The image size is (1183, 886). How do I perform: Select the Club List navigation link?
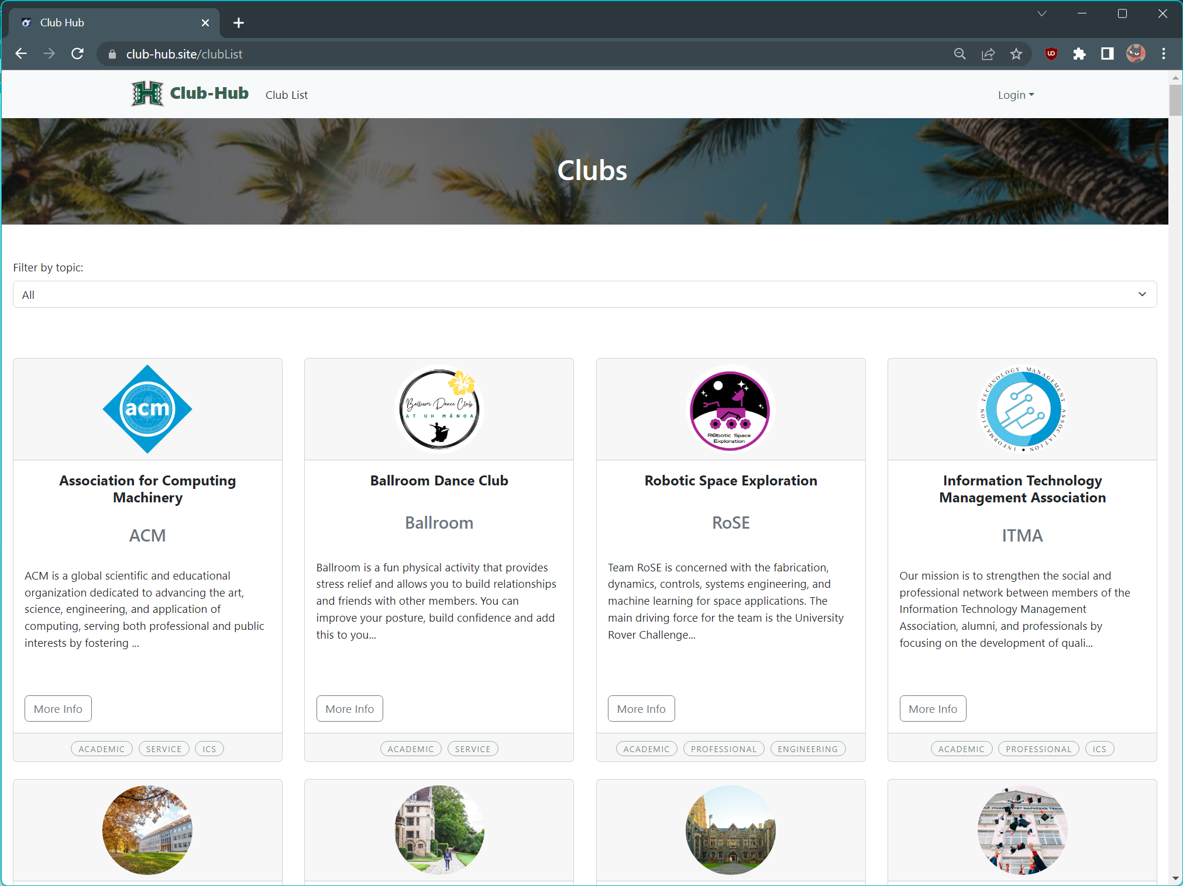(x=286, y=94)
